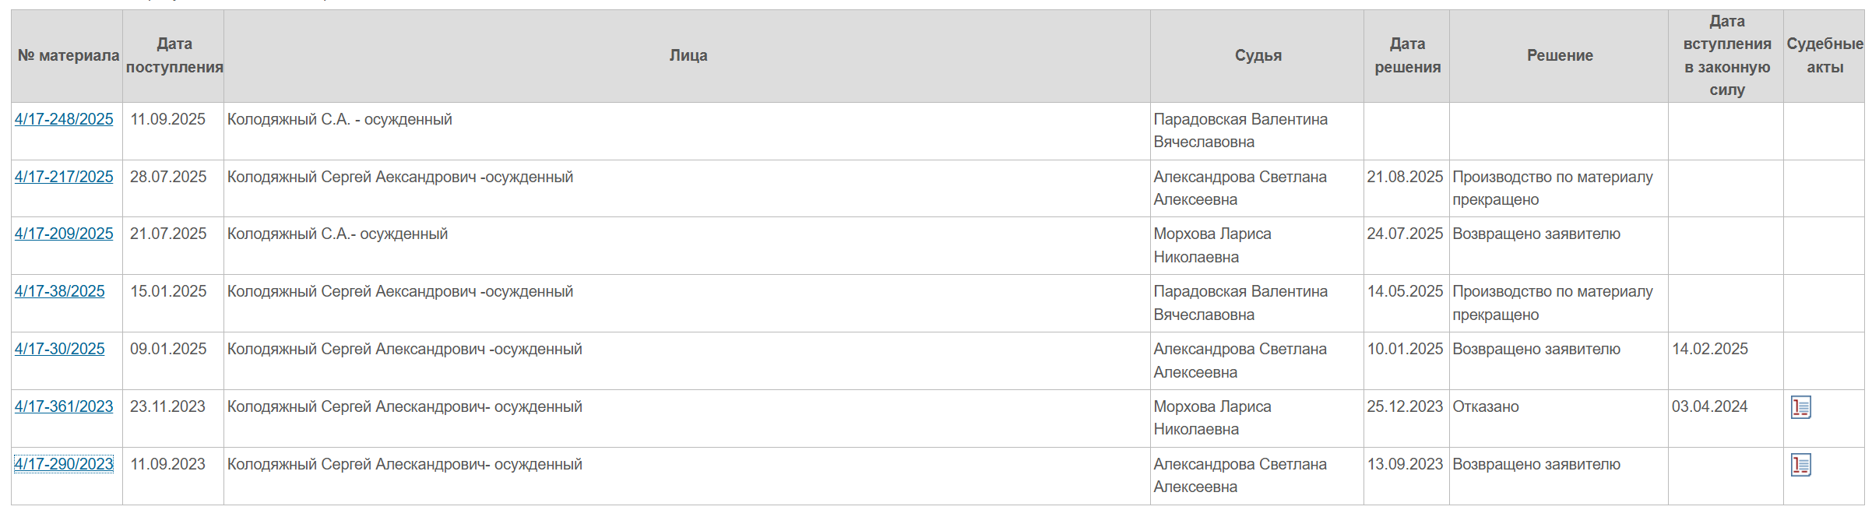Screen dimensions: 1872x517
Task: Open court act document icon for case 4/17-290/2023
Action: coord(1800,465)
